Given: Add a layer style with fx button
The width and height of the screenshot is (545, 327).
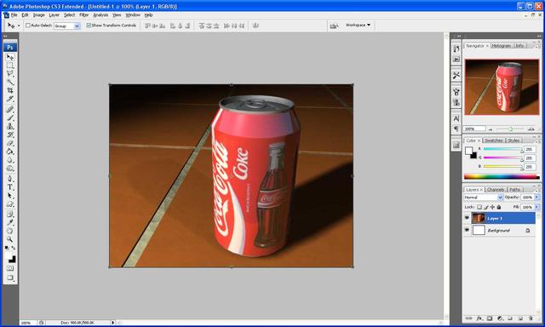Looking at the screenshot, I should 479,318.
